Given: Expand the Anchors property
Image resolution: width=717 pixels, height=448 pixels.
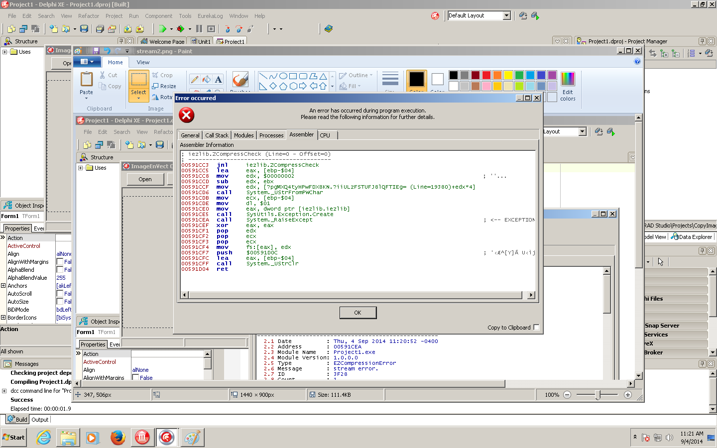Looking at the screenshot, I should coord(3,286).
